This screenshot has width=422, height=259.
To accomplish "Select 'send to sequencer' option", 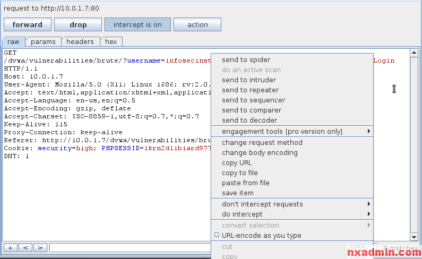I will tap(292, 100).
